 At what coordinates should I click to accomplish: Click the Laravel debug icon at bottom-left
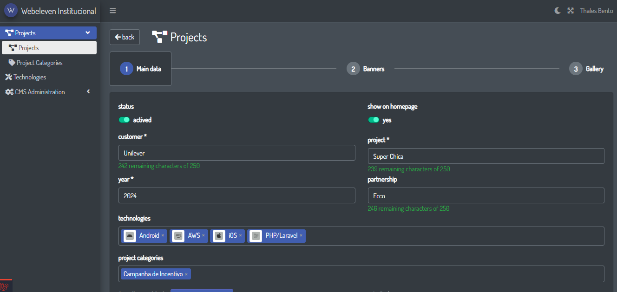[5, 286]
